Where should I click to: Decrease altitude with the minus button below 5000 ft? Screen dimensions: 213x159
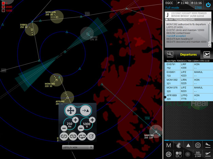click(81, 129)
